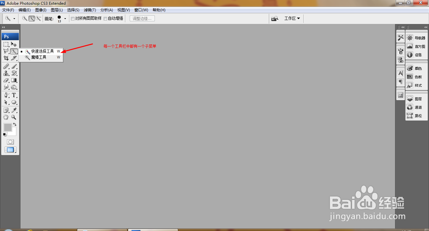Select the Zoom magnifier tool
Screen dimensions: 429x231
14,117
